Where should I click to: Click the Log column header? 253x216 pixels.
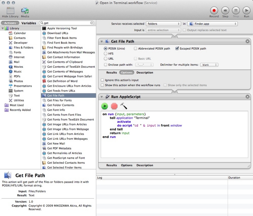coord(162,178)
